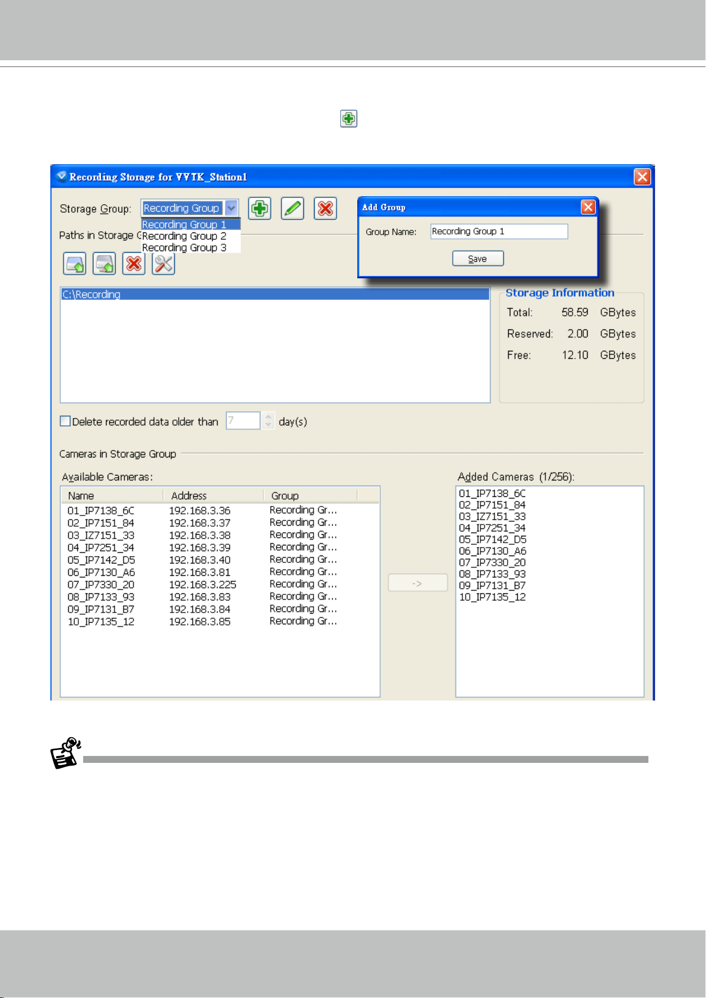This screenshot has height=998, width=706.
Task: Decrease the days value with the down arrow
Action: pyautogui.click(x=268, y=425)
